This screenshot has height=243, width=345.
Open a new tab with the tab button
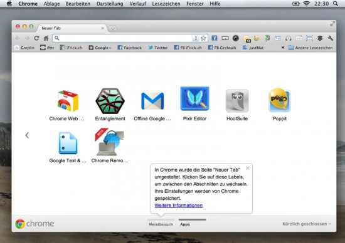113,28
